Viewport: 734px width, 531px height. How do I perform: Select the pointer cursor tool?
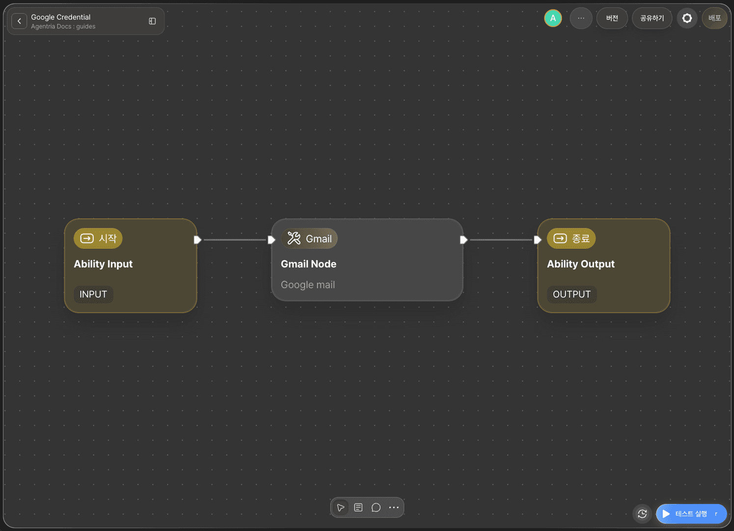click(x=341, y=507)
